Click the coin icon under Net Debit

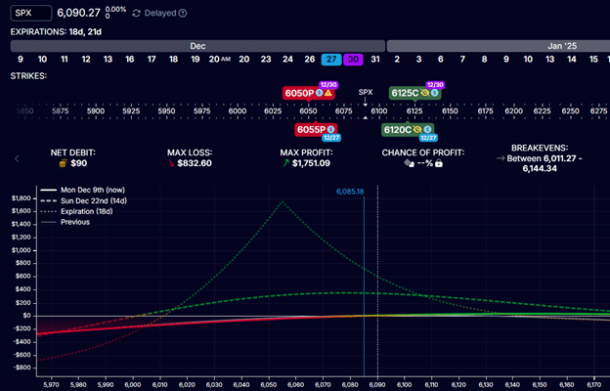coord(64,163)
